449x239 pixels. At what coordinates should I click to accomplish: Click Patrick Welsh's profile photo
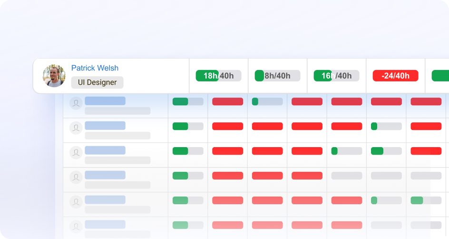pos(54,76)
